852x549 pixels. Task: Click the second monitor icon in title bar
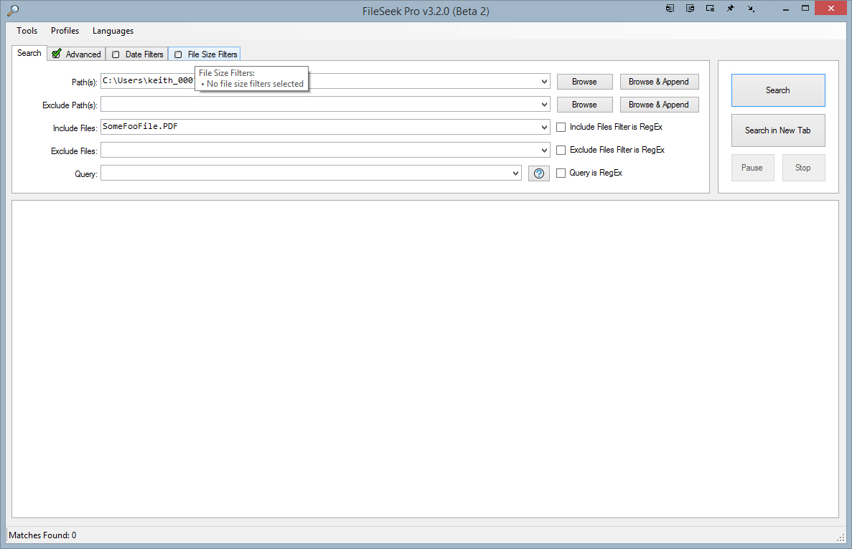point(690,9)
